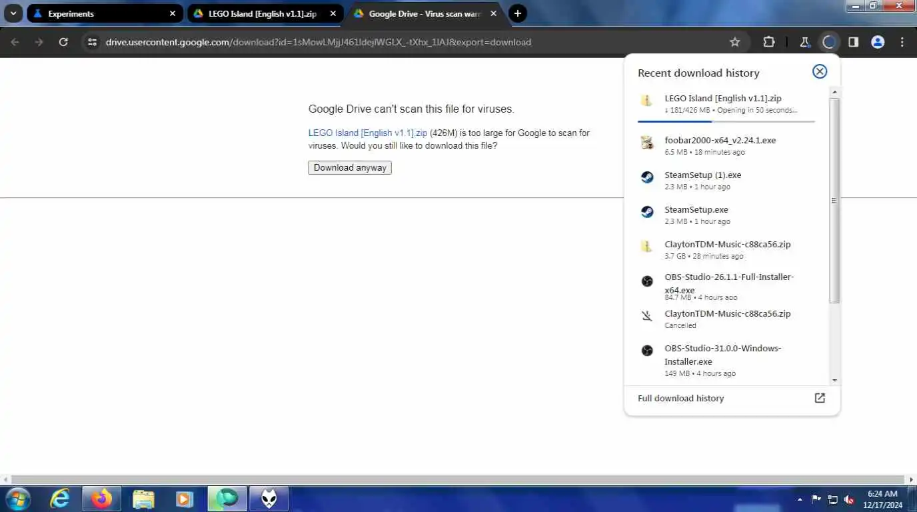Image resolution: width=917 pixels, height=512 pixels.
Task: Open the profile avatar menu
Action: (878, 42)
